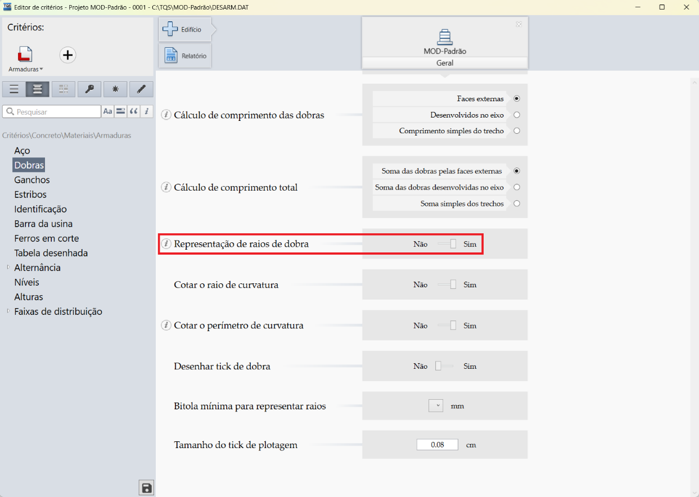
Task: Expand the Faixas de distribuição tree node
Action: (x=8, y=311)
